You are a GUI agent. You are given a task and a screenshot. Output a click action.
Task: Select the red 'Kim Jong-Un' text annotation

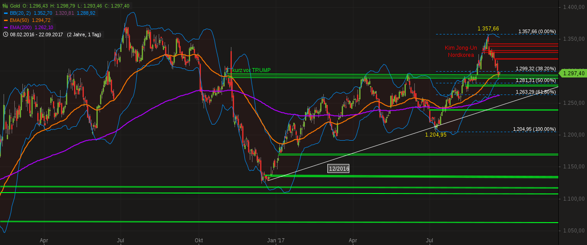(461, 48)
